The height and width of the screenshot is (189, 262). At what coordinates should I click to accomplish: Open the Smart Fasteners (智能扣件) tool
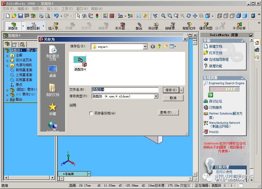click(189, 25)
